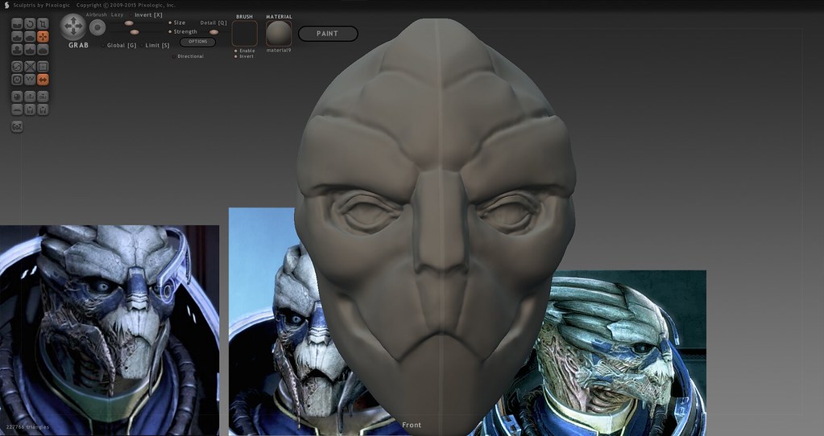
Task: Click the GoZ button icon
Action: click(x=17, y=127)
